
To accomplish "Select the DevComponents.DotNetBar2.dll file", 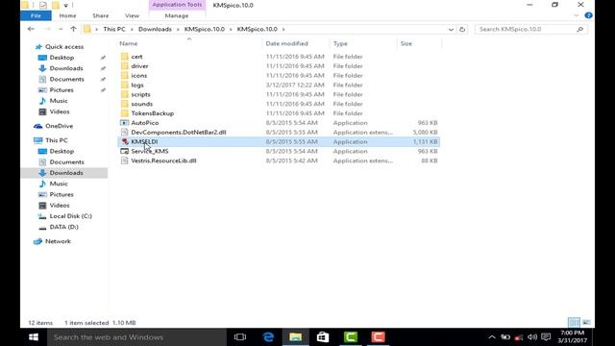I will coord(179,133).
